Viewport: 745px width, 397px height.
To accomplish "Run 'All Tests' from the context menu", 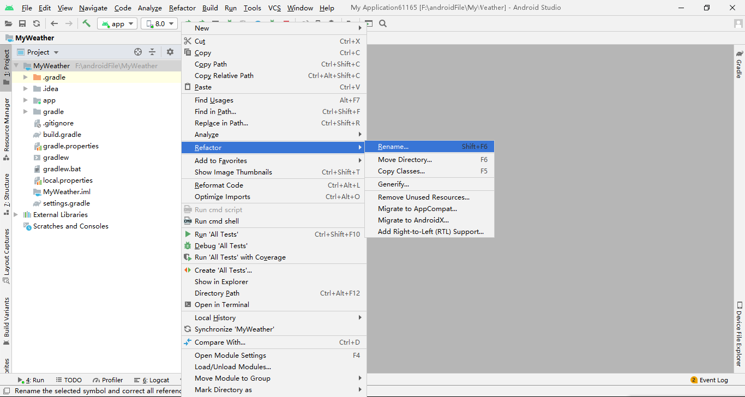I will click(274, 234).
